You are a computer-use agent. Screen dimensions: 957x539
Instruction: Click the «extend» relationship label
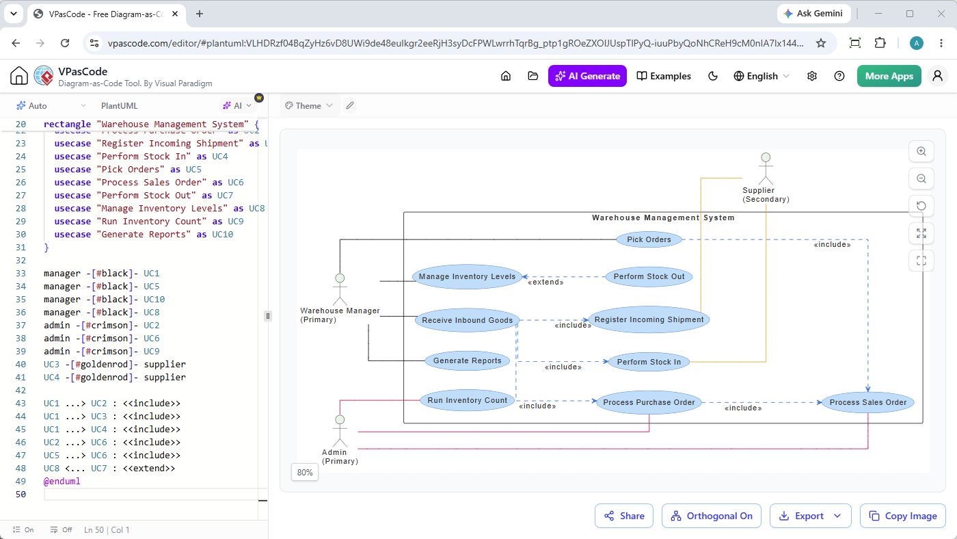545,282
